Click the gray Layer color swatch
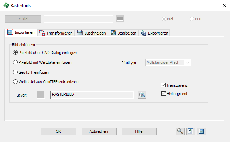 41,94
